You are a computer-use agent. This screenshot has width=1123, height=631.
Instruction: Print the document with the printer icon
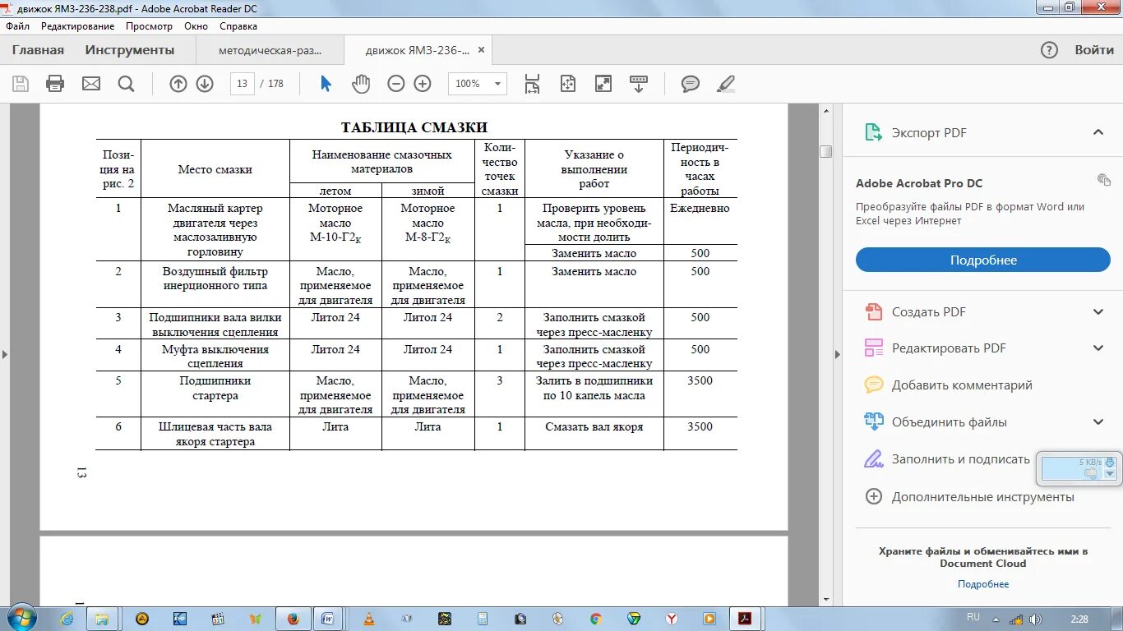pos(55,84)
